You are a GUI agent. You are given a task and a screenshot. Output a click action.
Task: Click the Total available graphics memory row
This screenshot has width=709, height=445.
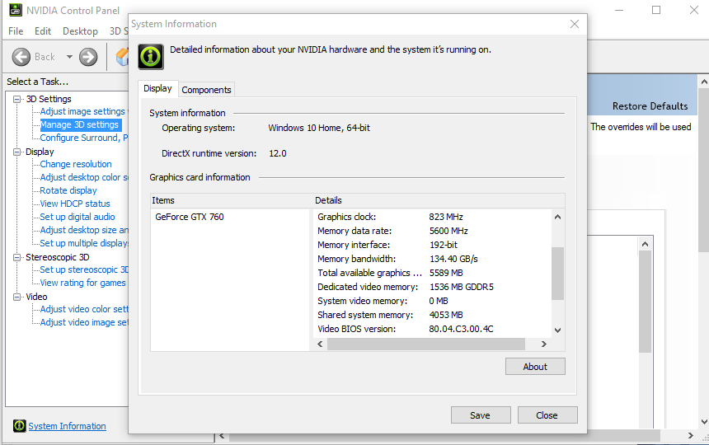click(x=432, y=273)
